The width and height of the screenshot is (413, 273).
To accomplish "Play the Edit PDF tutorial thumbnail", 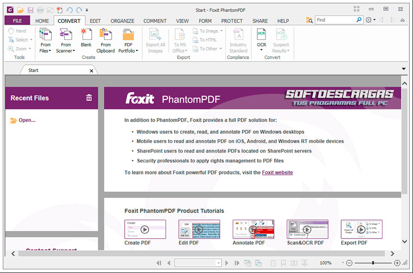I will coord(199,230).
